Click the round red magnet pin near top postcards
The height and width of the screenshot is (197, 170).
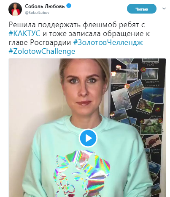click(119, 67)
